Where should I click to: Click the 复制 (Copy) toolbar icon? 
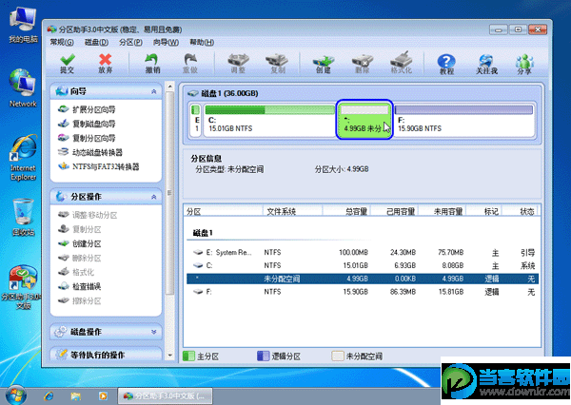(x=277, y=64)
